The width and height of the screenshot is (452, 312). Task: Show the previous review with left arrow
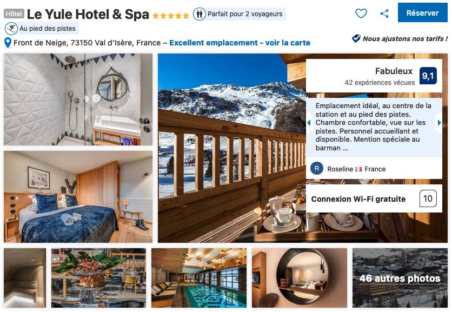coord(309,123)
